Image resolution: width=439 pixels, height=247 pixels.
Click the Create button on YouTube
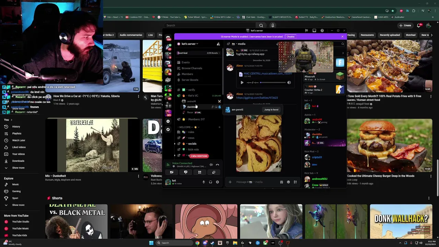point(405,25)
